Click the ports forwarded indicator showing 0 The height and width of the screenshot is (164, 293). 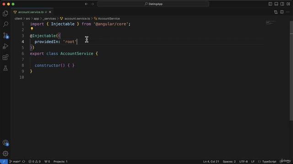[x=47, y=162]
